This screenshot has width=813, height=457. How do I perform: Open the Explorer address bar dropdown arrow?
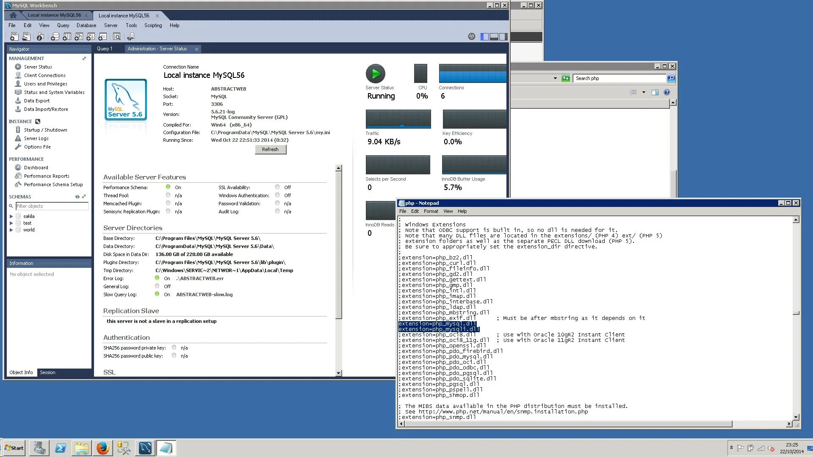click(x=555, y=78)
